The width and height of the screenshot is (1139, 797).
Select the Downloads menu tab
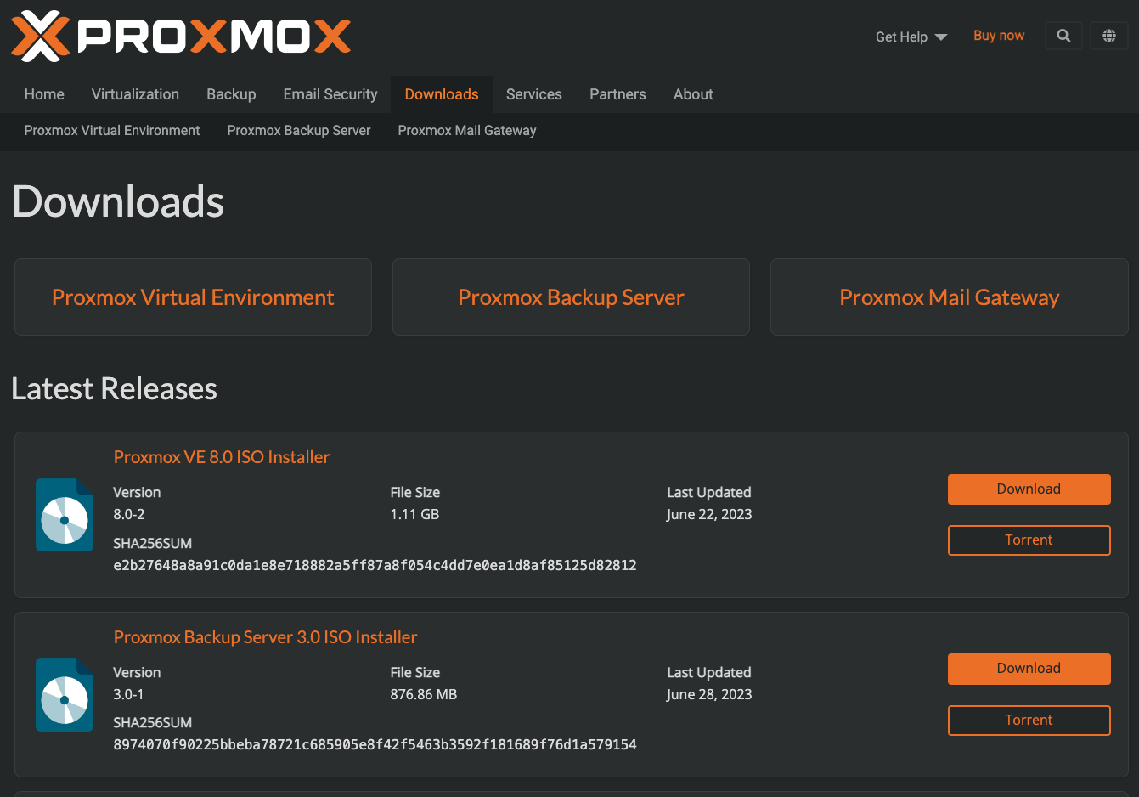point(442,94)
